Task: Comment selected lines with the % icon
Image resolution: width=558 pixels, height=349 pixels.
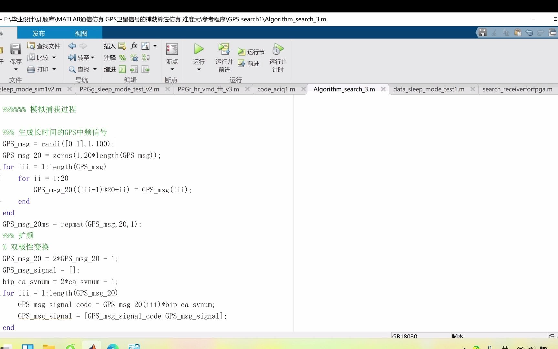Action: (x=122, y=58)
